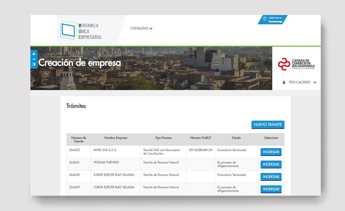Image resolution: width=345 pixels, height=211 pixels.
Task: Click the 'Usted está en: Bucaramanga' badge
Action: pyautogui.click(x=273, y=19)
